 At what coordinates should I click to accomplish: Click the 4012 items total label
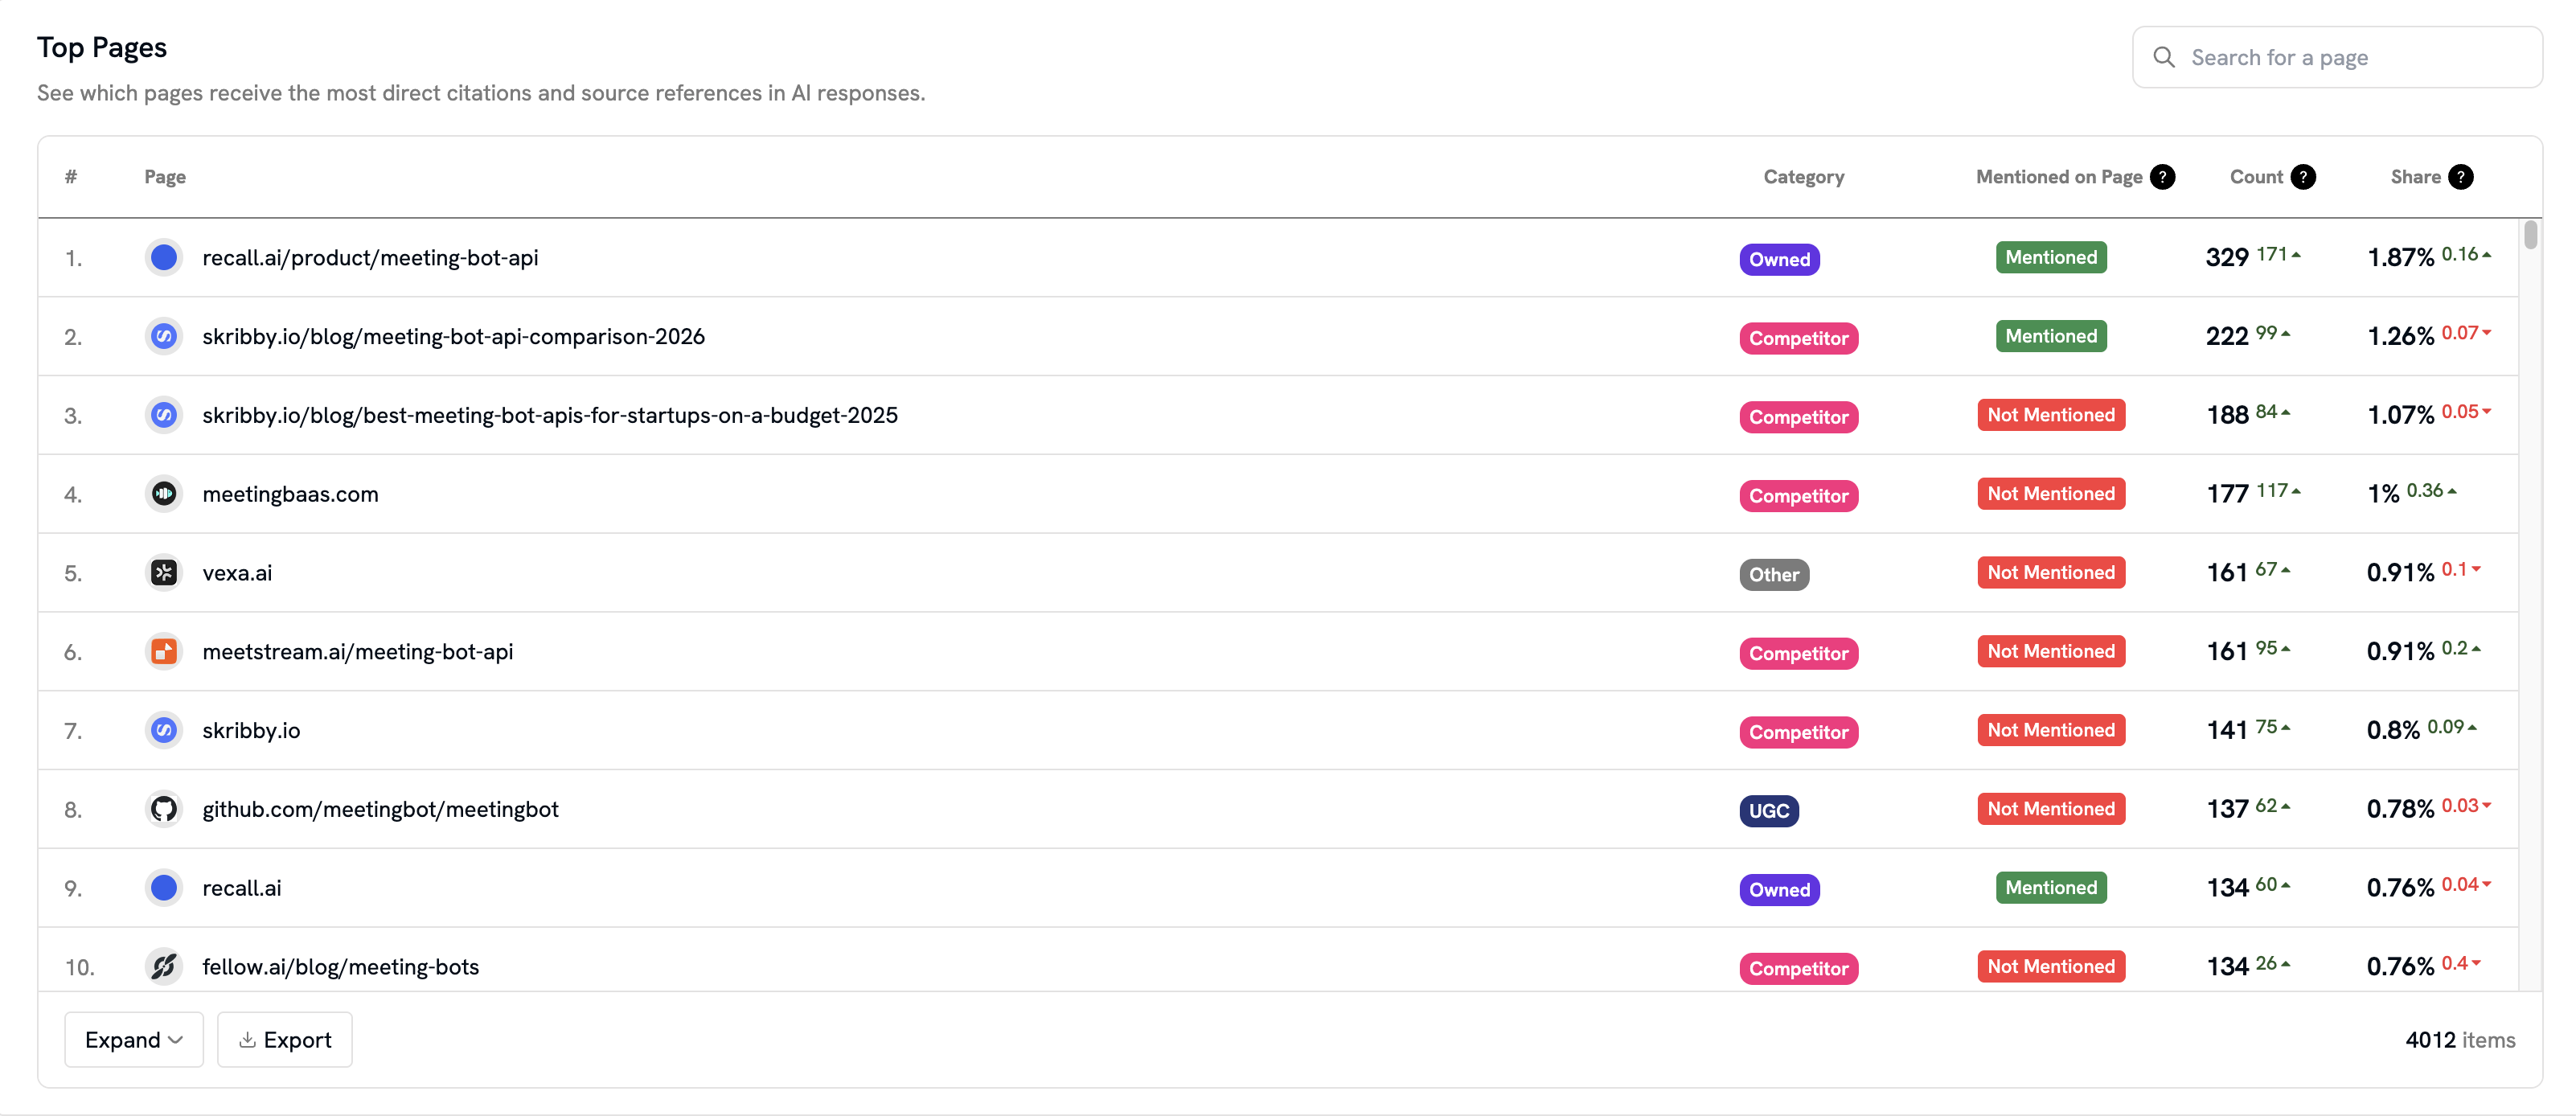pyautogui.click(x=2460, y=1040)
